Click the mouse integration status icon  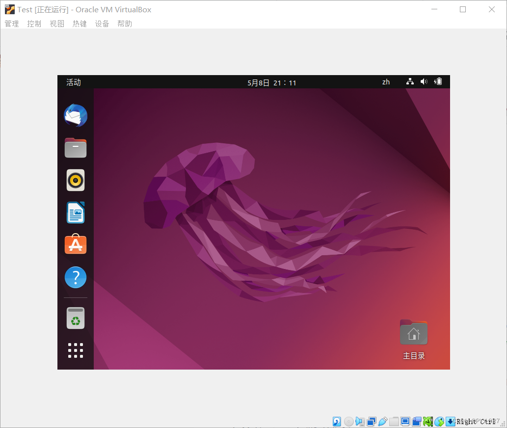click(x=439, y=422)
